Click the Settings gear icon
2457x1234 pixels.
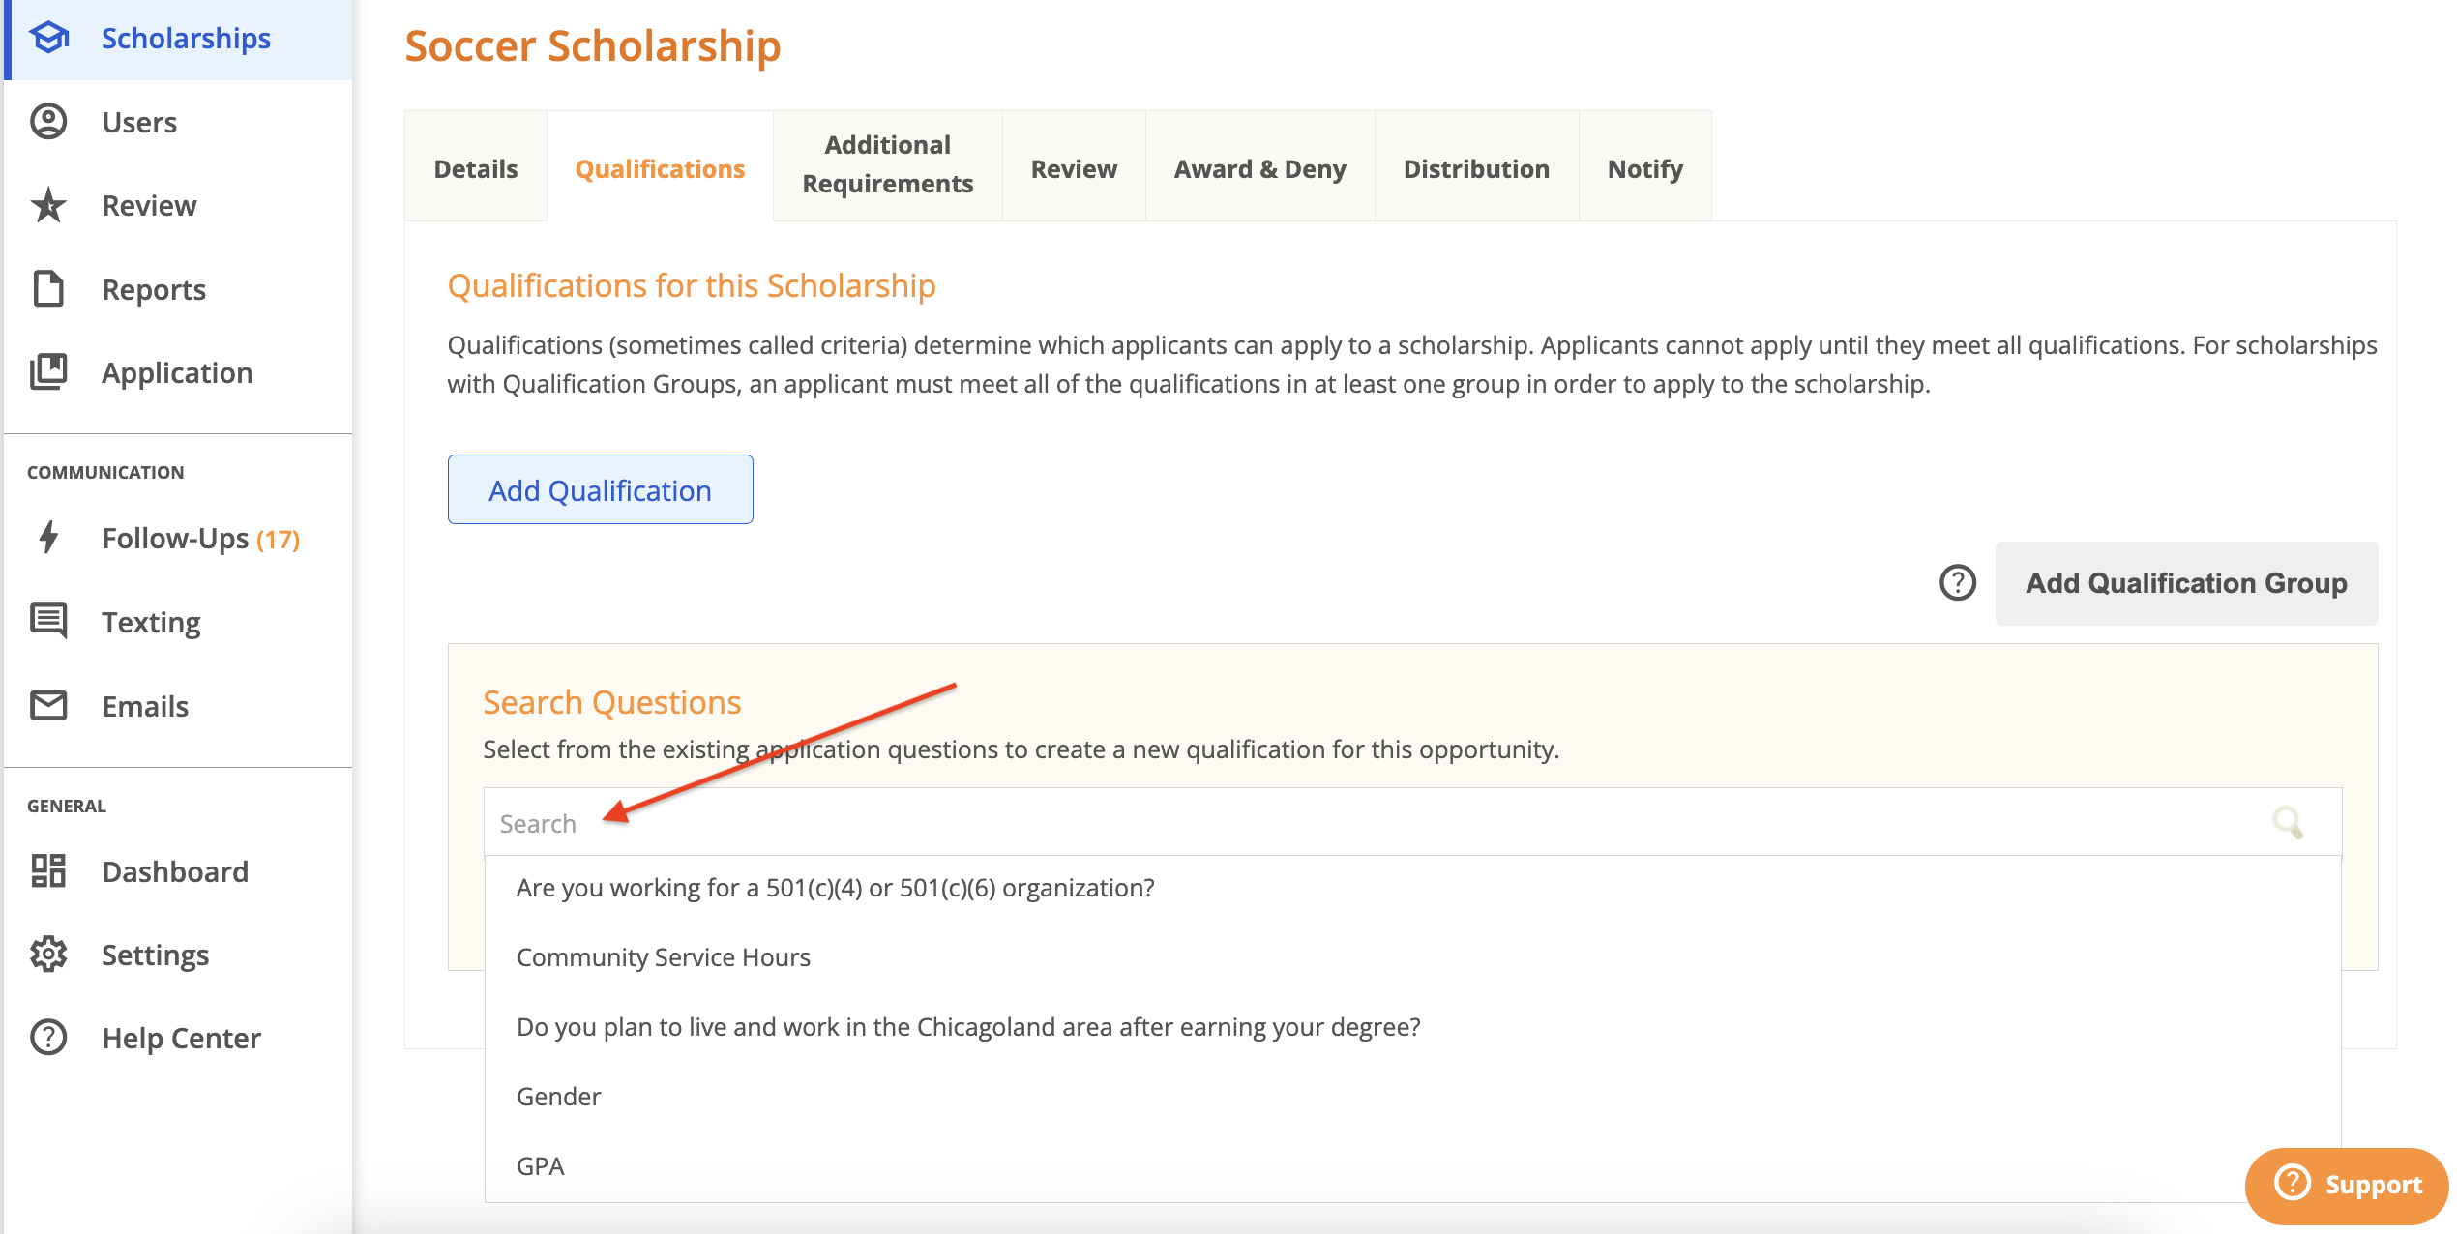click(48, 955)
